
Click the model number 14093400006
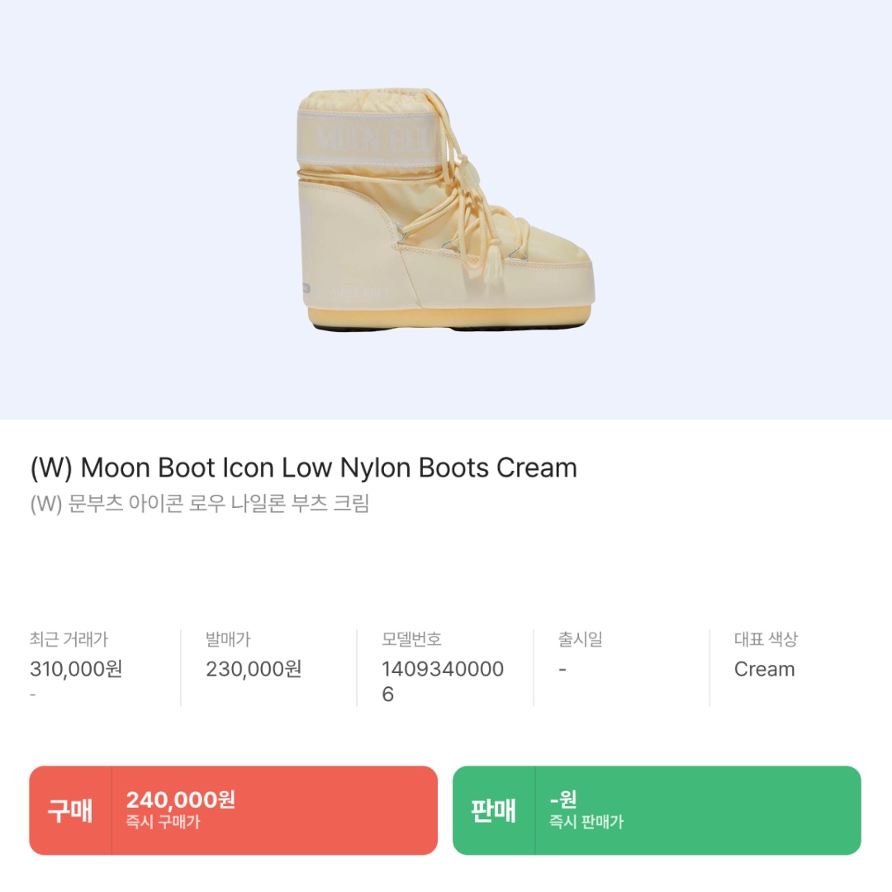pos(442,681)
